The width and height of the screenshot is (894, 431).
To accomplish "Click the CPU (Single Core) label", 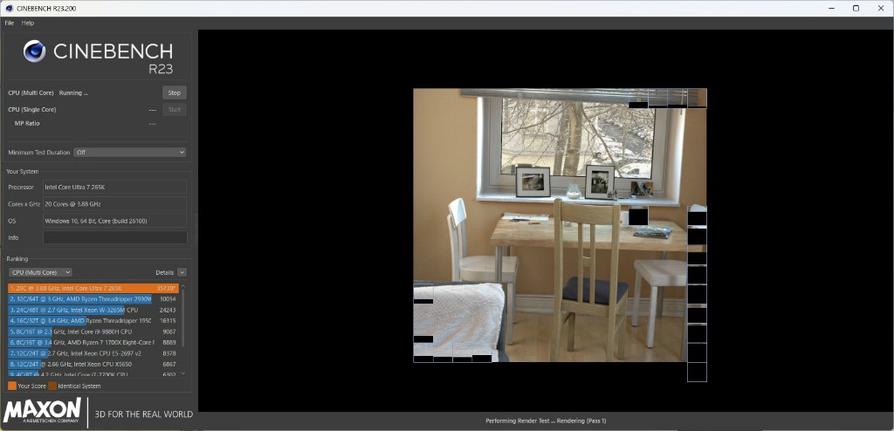I will point(32,109).
